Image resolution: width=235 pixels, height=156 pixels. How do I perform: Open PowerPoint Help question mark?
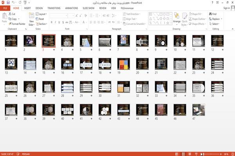pyautogui.click(x=212, y=3)
